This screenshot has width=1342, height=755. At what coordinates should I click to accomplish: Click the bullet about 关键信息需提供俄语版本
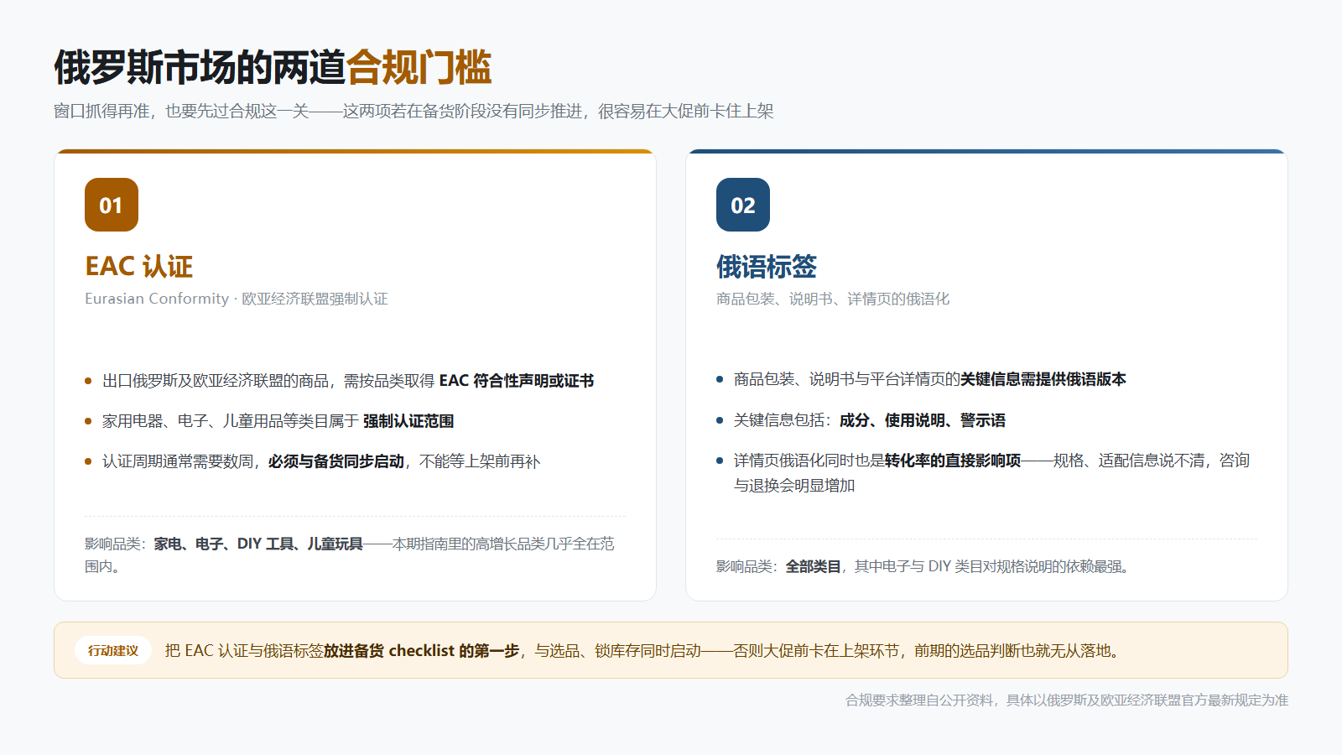click(x=921, y=379)
